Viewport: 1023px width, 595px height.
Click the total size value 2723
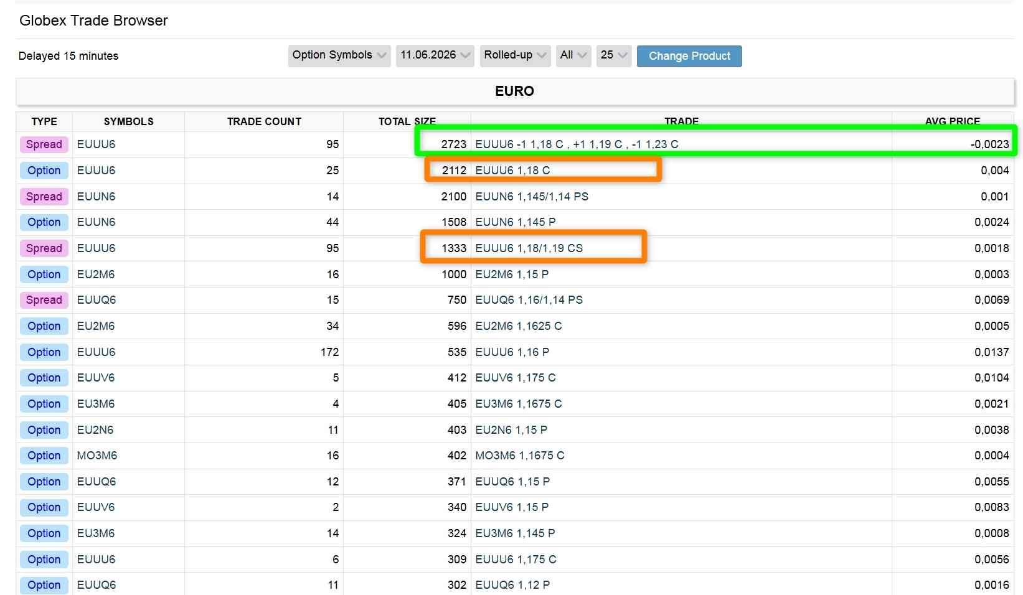tap(454, 144)
